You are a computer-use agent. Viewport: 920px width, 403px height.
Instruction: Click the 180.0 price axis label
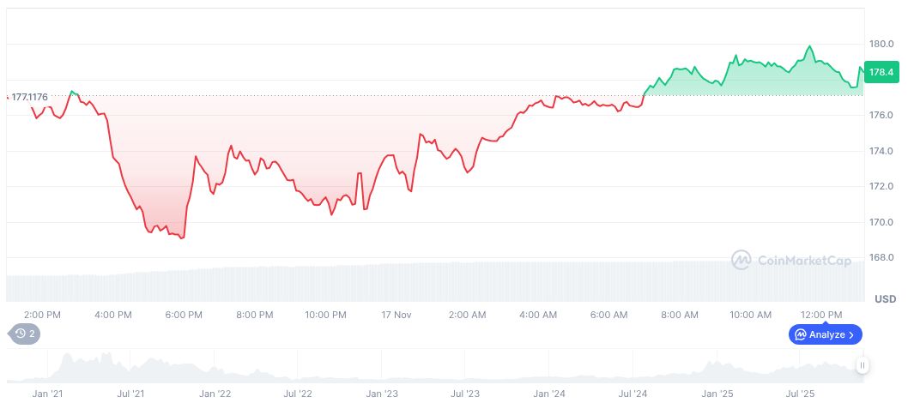(881, 44)
